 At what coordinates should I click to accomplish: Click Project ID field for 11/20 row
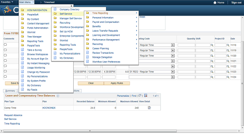(x=220, y=56)
